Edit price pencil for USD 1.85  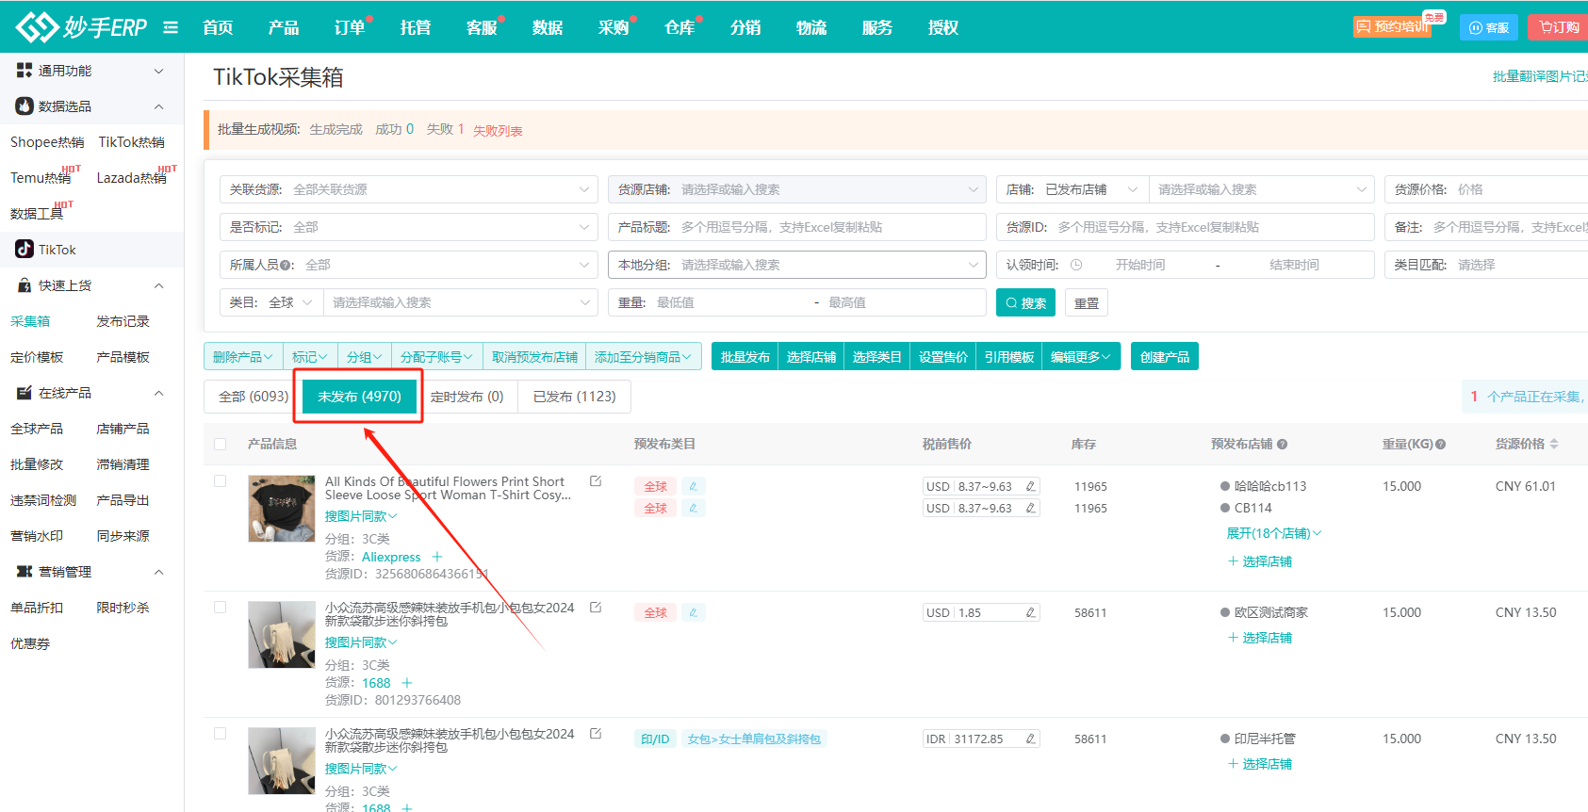point(1030,612)
